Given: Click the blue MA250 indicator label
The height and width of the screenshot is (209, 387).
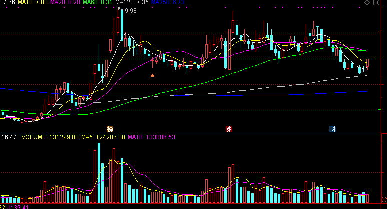Looking at the screenshot, I should pos(168,2).
